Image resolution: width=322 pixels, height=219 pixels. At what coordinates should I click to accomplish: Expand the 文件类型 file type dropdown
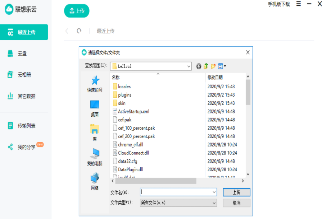(178, 203)
